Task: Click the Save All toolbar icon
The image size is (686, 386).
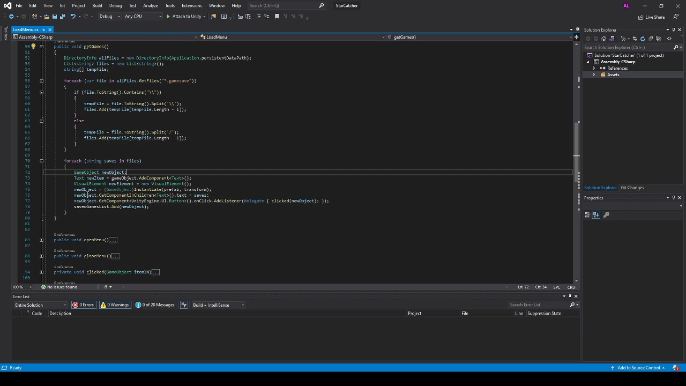Action: click(x=62, y=17)
